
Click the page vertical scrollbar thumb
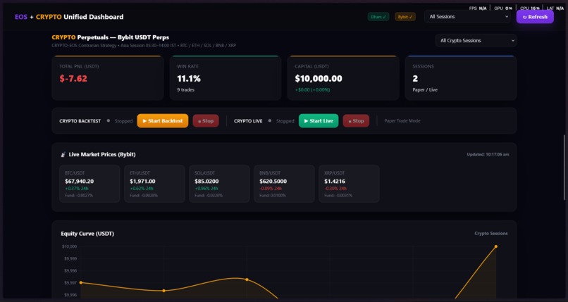[564, 167]
